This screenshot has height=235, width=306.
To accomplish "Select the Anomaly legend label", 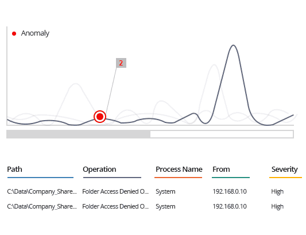I will click(x=35, y=33).
